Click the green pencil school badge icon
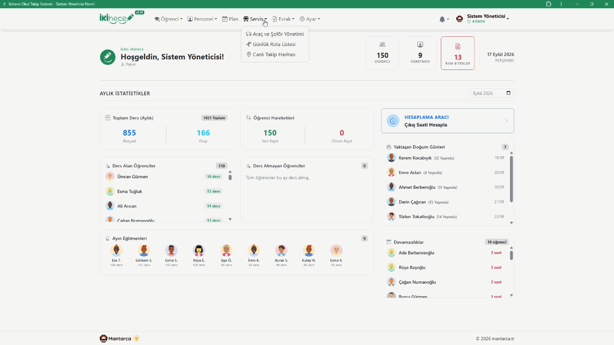This screenshot has height=345, width=614. point(107,57)
